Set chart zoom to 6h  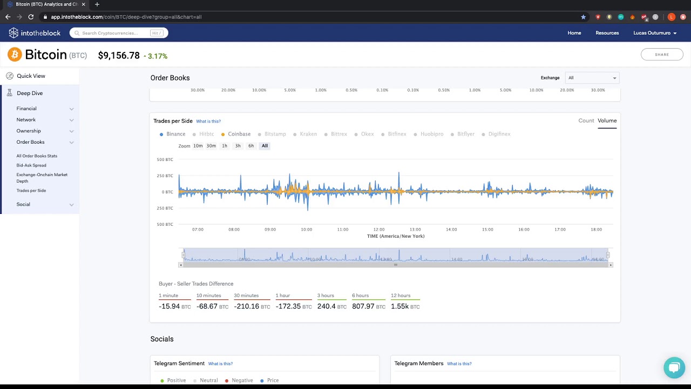click(x=251, y=146)
